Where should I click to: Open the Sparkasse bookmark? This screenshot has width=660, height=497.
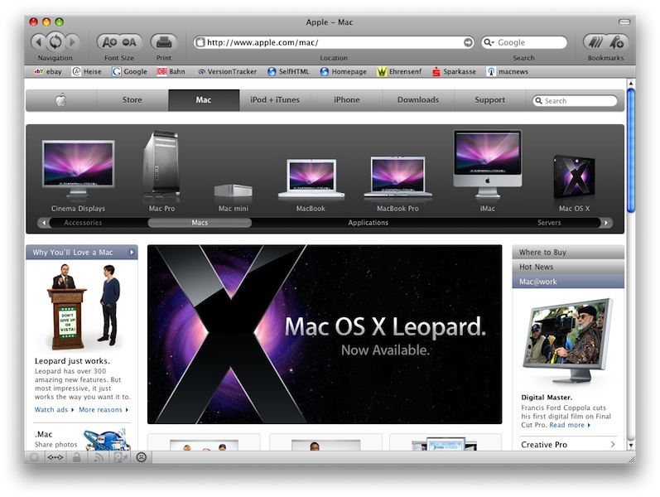click(454, 71)
